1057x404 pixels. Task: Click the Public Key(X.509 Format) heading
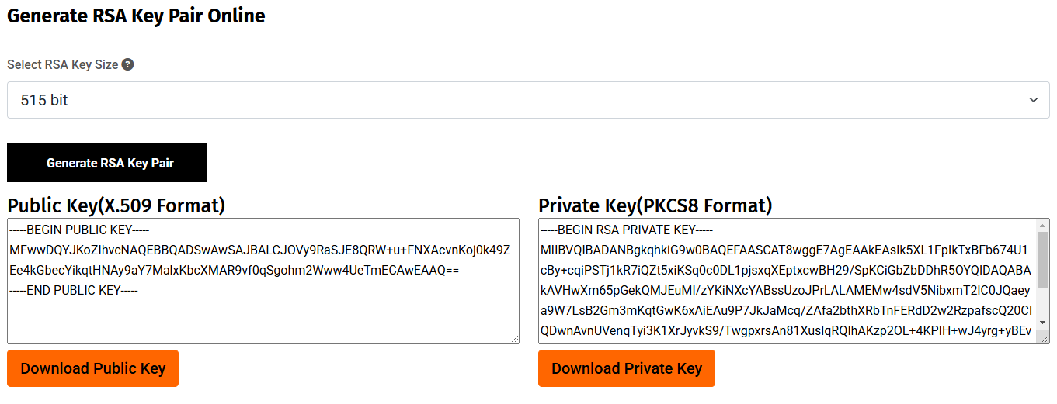click(116, 205)
